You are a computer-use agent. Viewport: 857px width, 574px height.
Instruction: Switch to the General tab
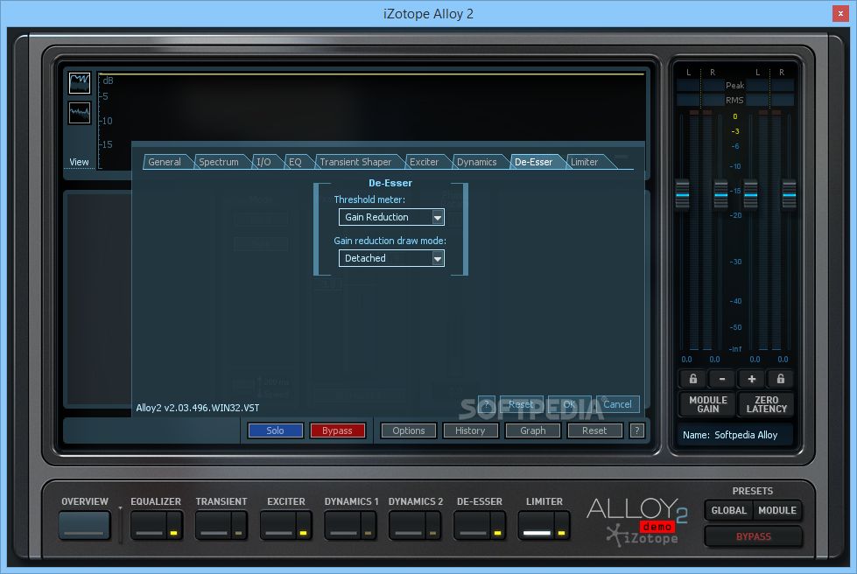click(x=165, y=162)
